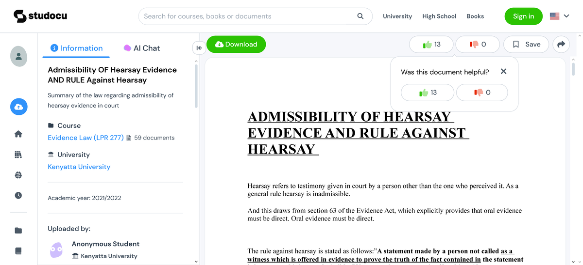The image size is (583, 265).
Task: Click the green Download button
Action: 236,44
